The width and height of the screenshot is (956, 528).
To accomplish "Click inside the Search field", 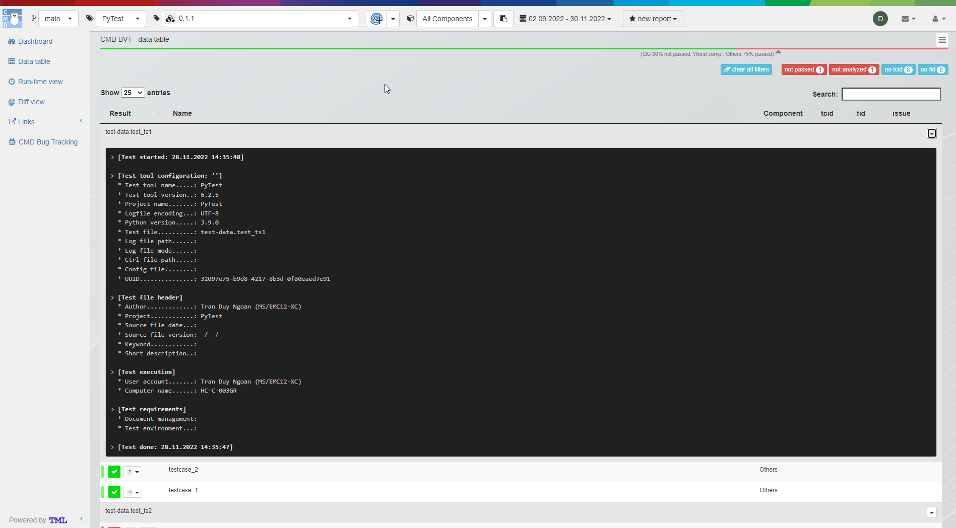I will [891, 94].
